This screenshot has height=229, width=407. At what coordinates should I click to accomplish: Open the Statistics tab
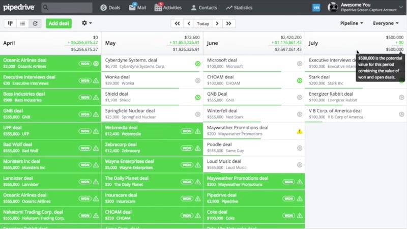pos(239,8)
